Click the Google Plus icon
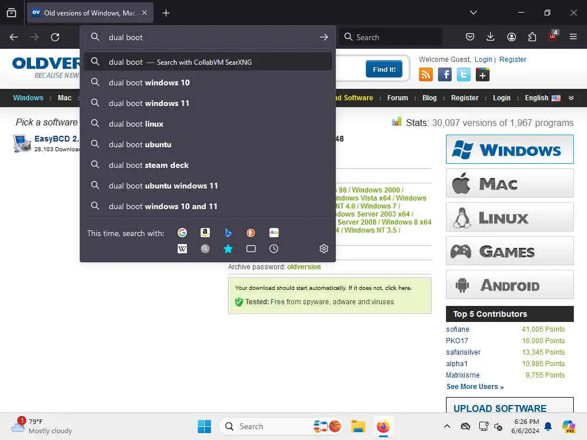587x440 pixels. (x=483, y=74)
